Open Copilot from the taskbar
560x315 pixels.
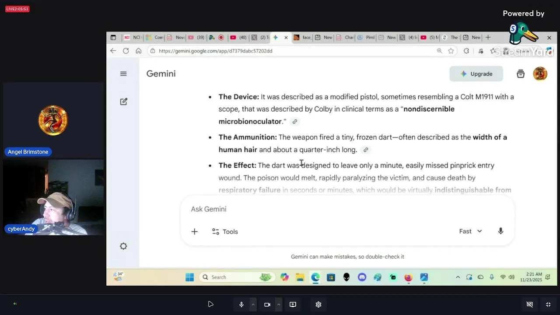point(284,277)
